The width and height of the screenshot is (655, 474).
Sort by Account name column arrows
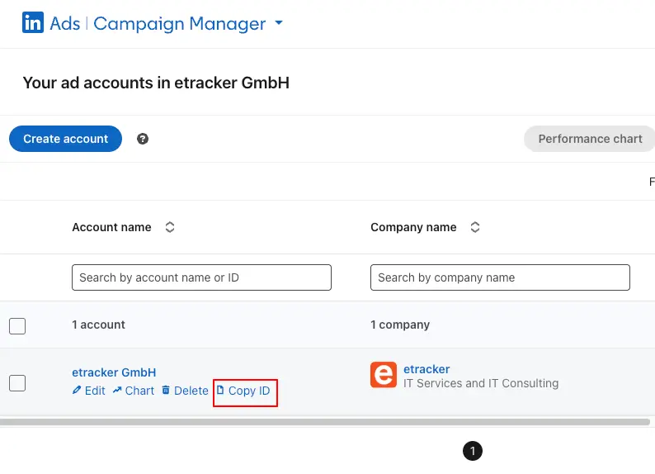point(170,227)
